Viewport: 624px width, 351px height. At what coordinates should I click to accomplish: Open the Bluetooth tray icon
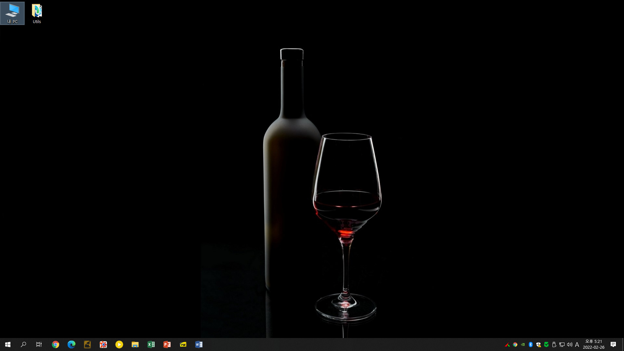[531, 344]
